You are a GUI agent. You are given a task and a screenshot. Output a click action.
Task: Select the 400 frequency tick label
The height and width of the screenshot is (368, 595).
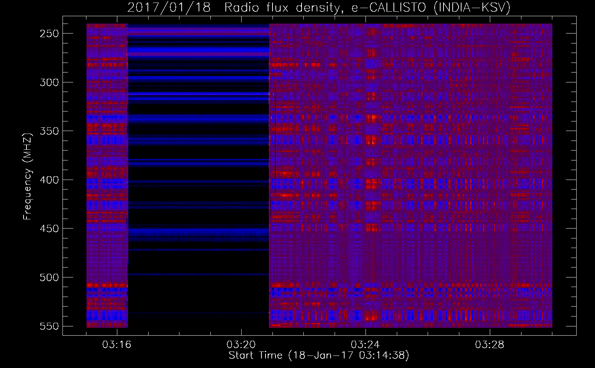[49, 180]
